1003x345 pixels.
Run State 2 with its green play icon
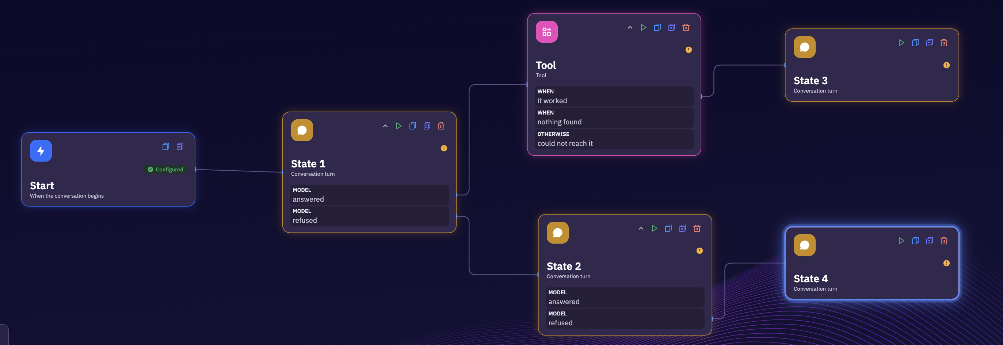tap(655, 229)
